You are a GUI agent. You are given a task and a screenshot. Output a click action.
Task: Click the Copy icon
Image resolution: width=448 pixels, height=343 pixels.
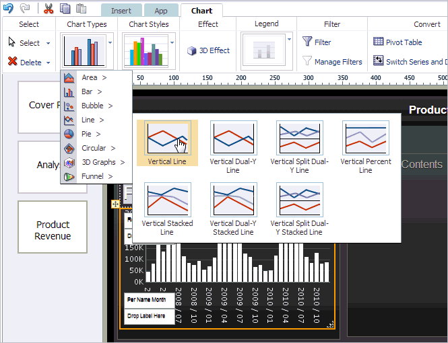click(65, 8)
